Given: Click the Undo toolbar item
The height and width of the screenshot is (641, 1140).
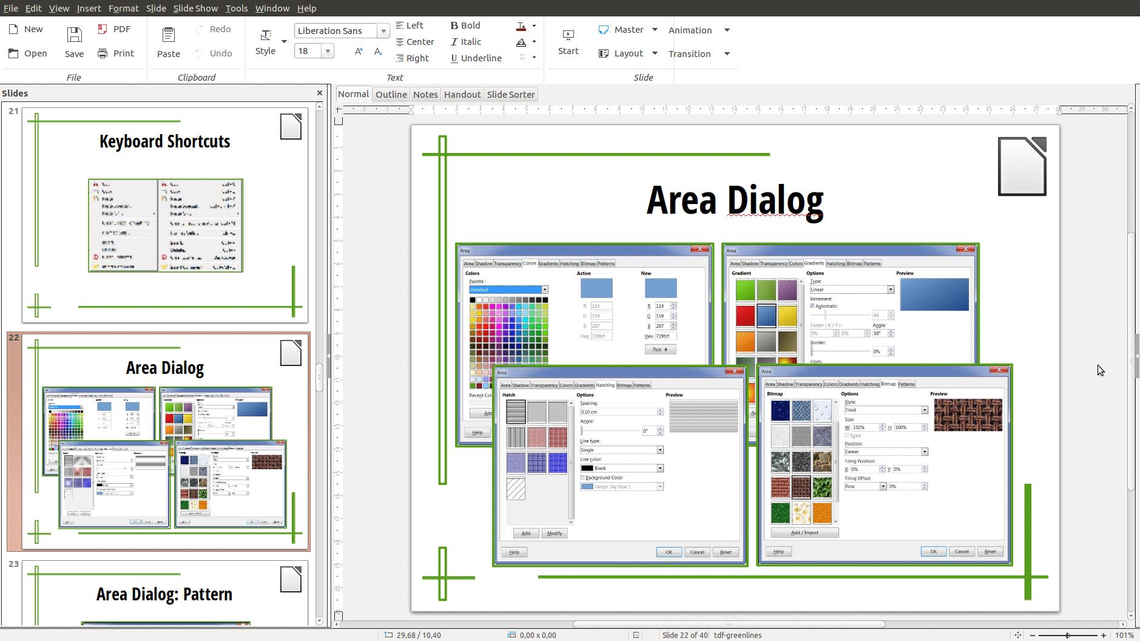Looking at the screenshot, I should click(x=214, y=53).
